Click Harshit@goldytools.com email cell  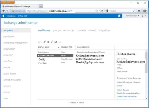[90, 63]
